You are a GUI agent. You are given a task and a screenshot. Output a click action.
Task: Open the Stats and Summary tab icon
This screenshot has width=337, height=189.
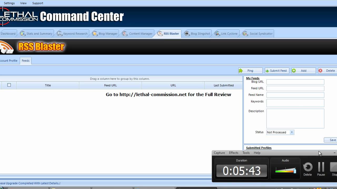coord(23,34)
